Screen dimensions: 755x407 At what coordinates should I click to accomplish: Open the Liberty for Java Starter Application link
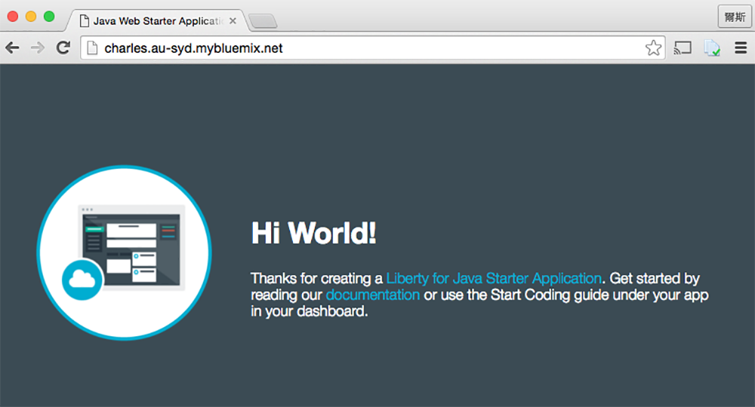coord(494,279)
